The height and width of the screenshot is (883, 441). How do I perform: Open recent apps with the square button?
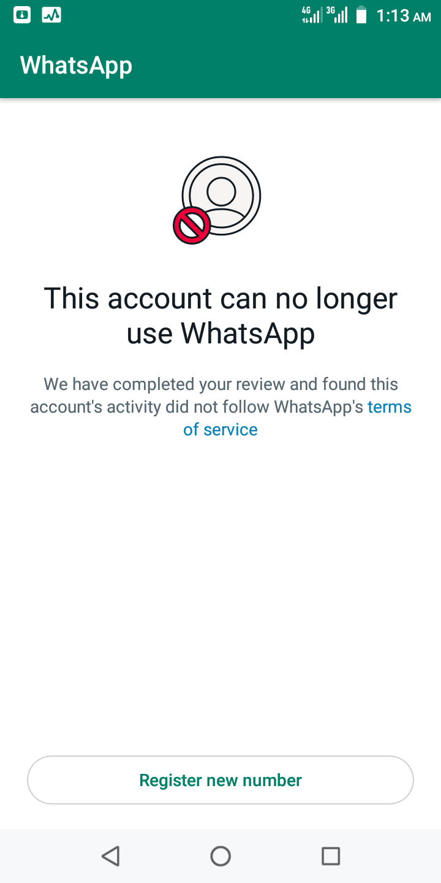pos(331,856)
